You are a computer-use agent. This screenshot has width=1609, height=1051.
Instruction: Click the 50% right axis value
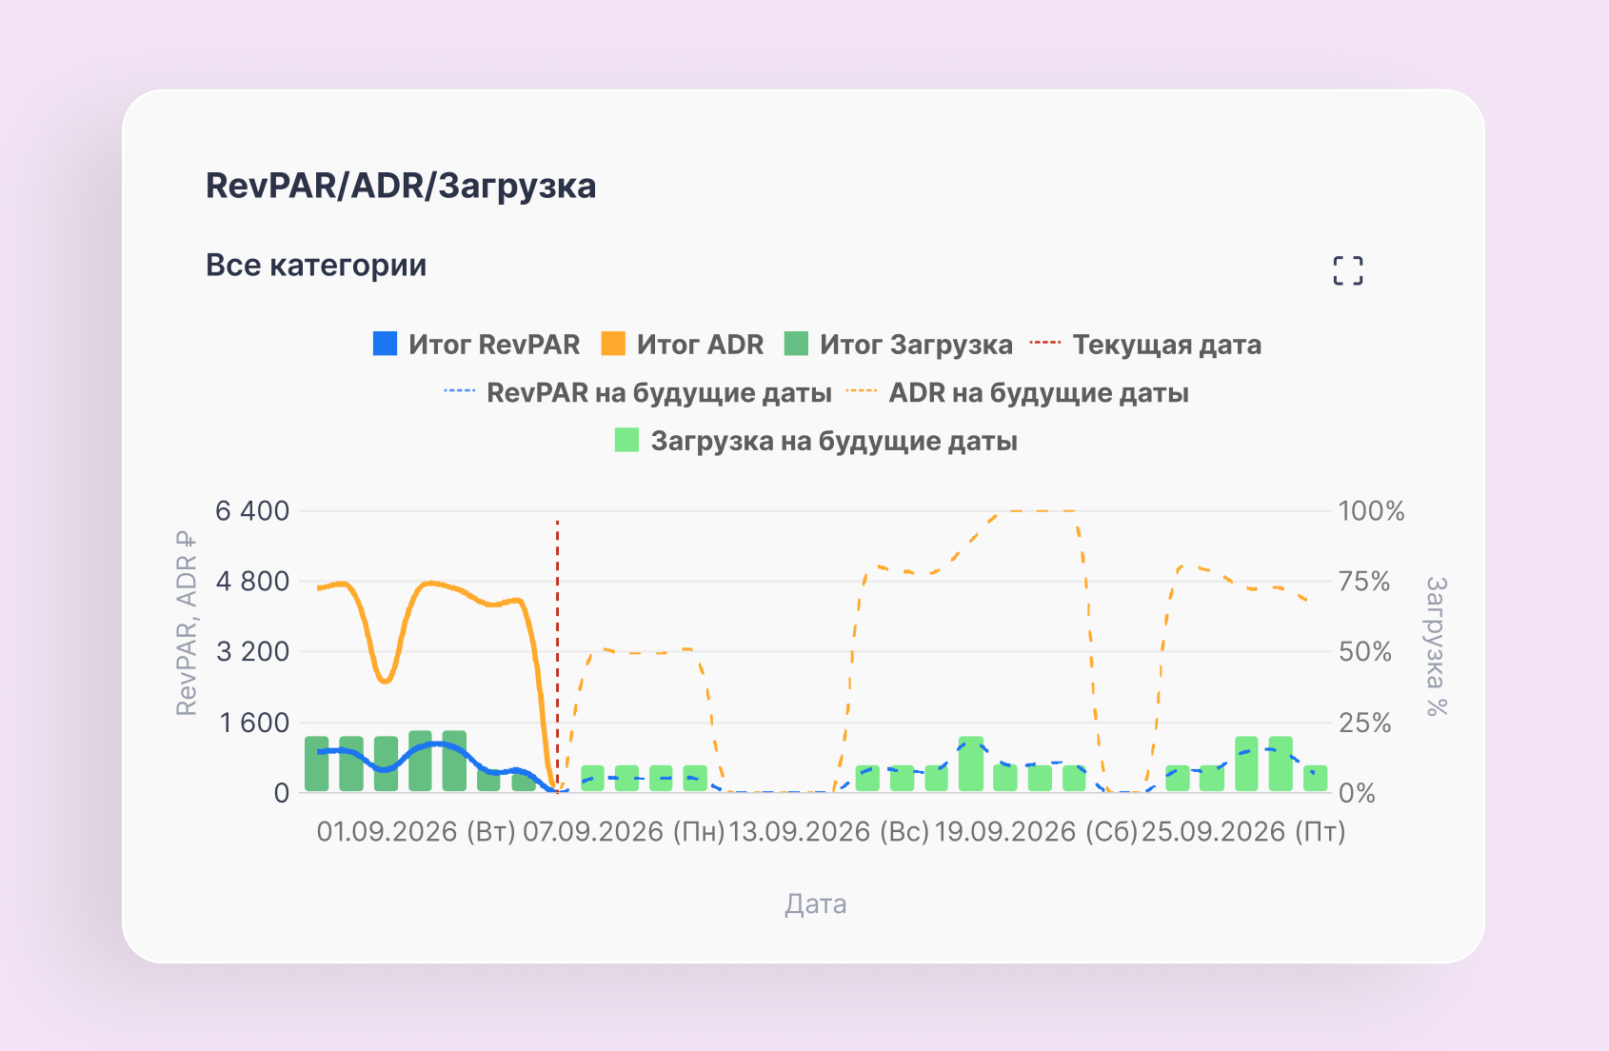[1365, 652]
